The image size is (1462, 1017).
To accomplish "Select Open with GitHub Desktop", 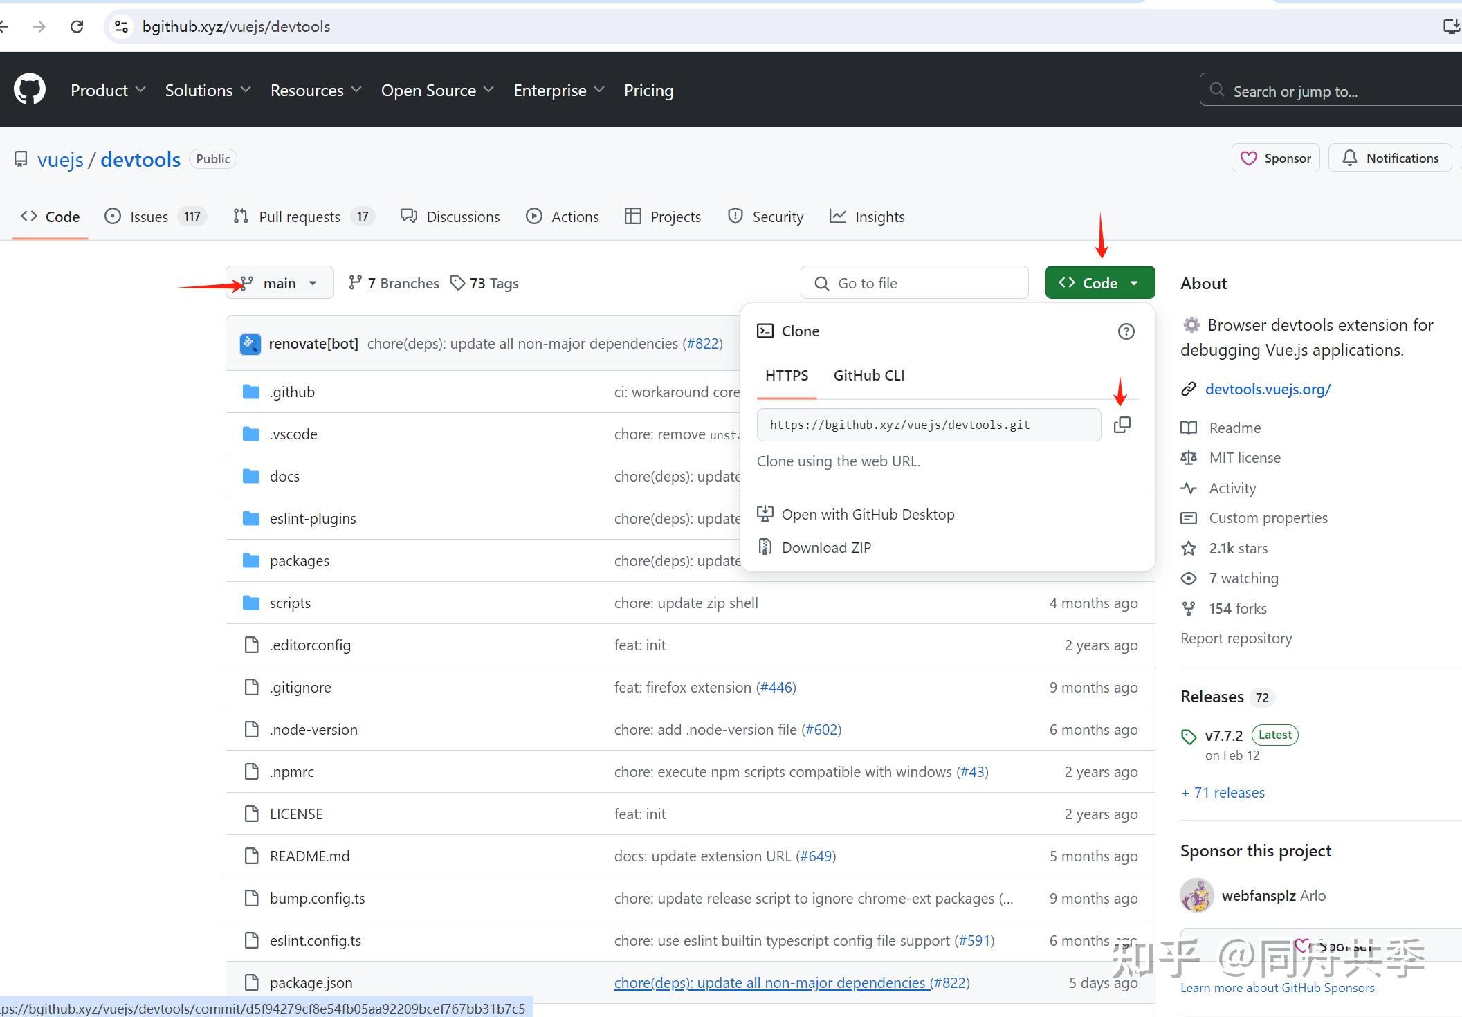I will tap(868, 513).
